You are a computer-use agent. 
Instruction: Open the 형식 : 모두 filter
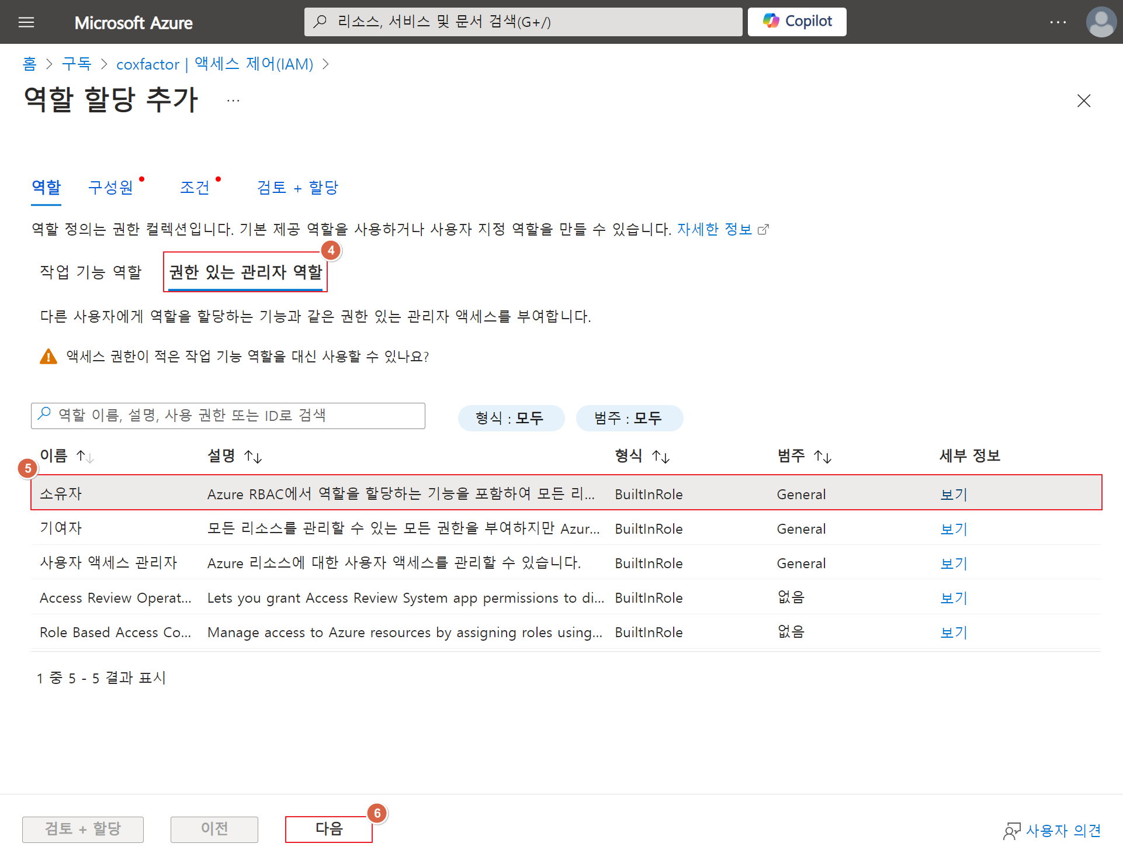[x=510, y=418]
